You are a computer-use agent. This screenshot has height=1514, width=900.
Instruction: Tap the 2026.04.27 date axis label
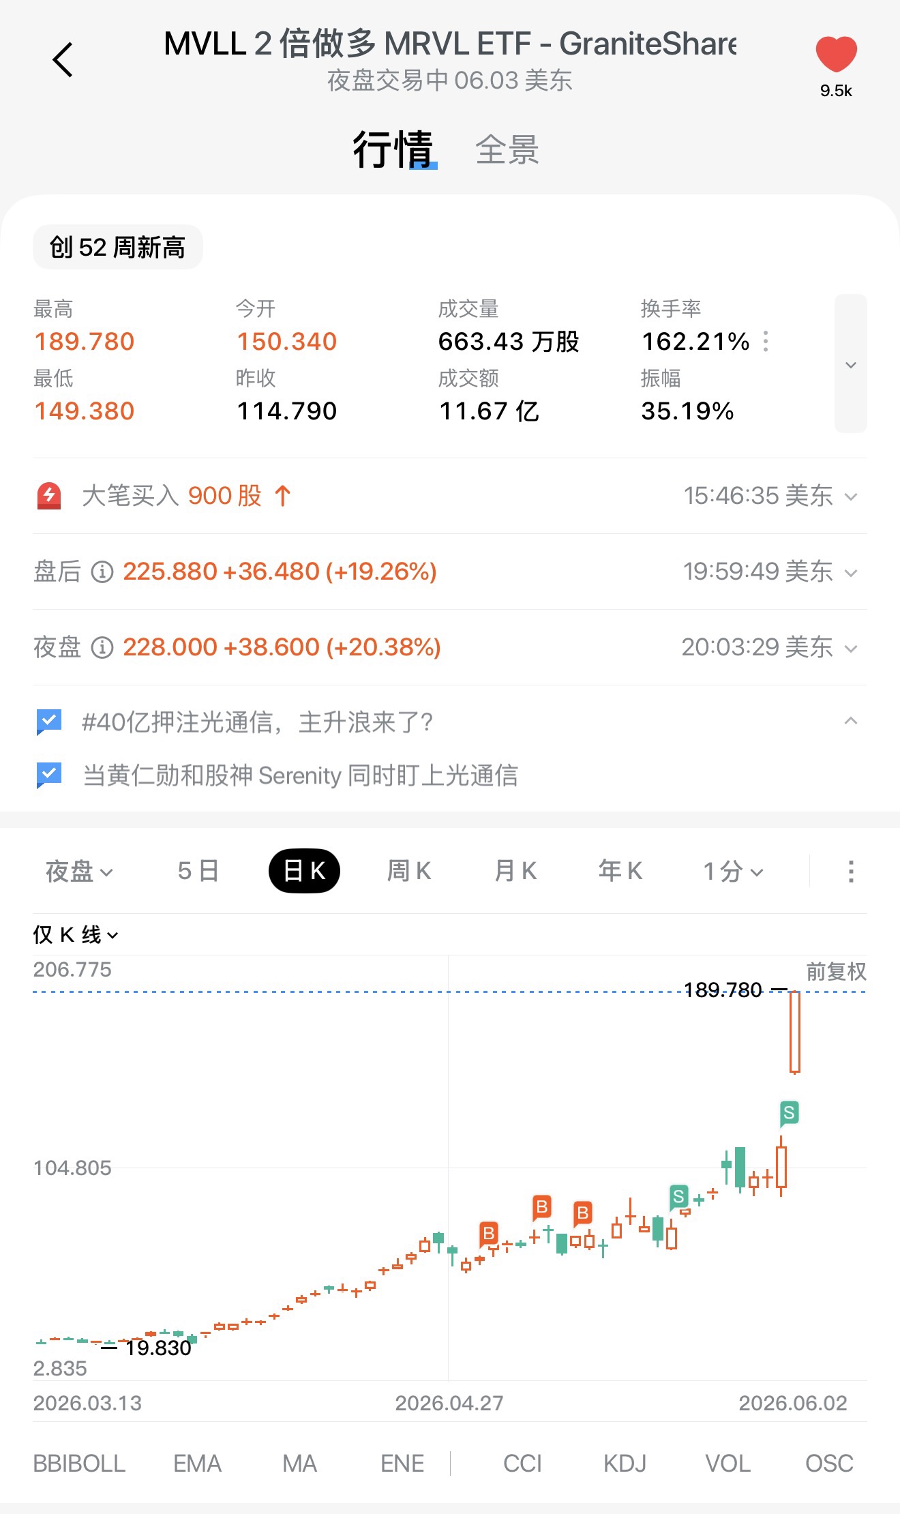449,1403
